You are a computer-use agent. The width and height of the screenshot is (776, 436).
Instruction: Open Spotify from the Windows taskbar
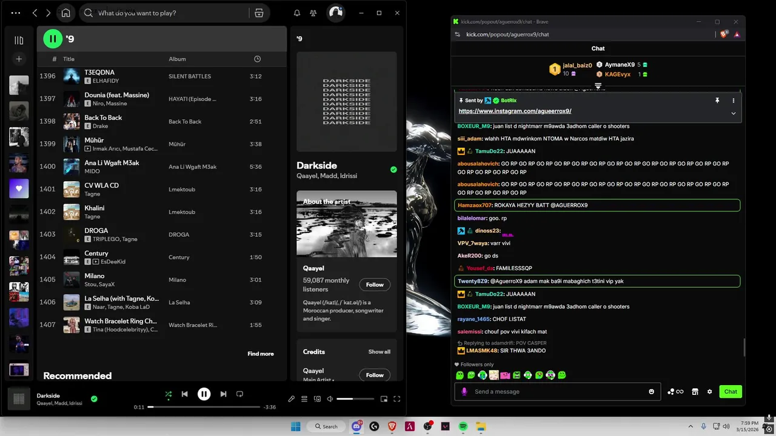(x=463, y=426)
